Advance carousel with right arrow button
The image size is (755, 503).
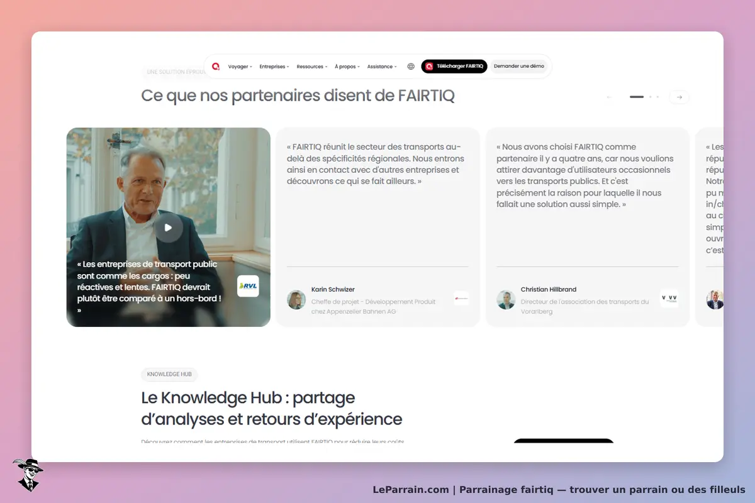[x=679, y=97]
